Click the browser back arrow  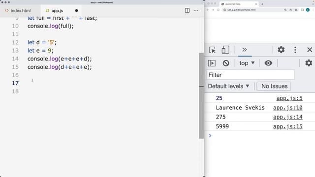[208, 10]
